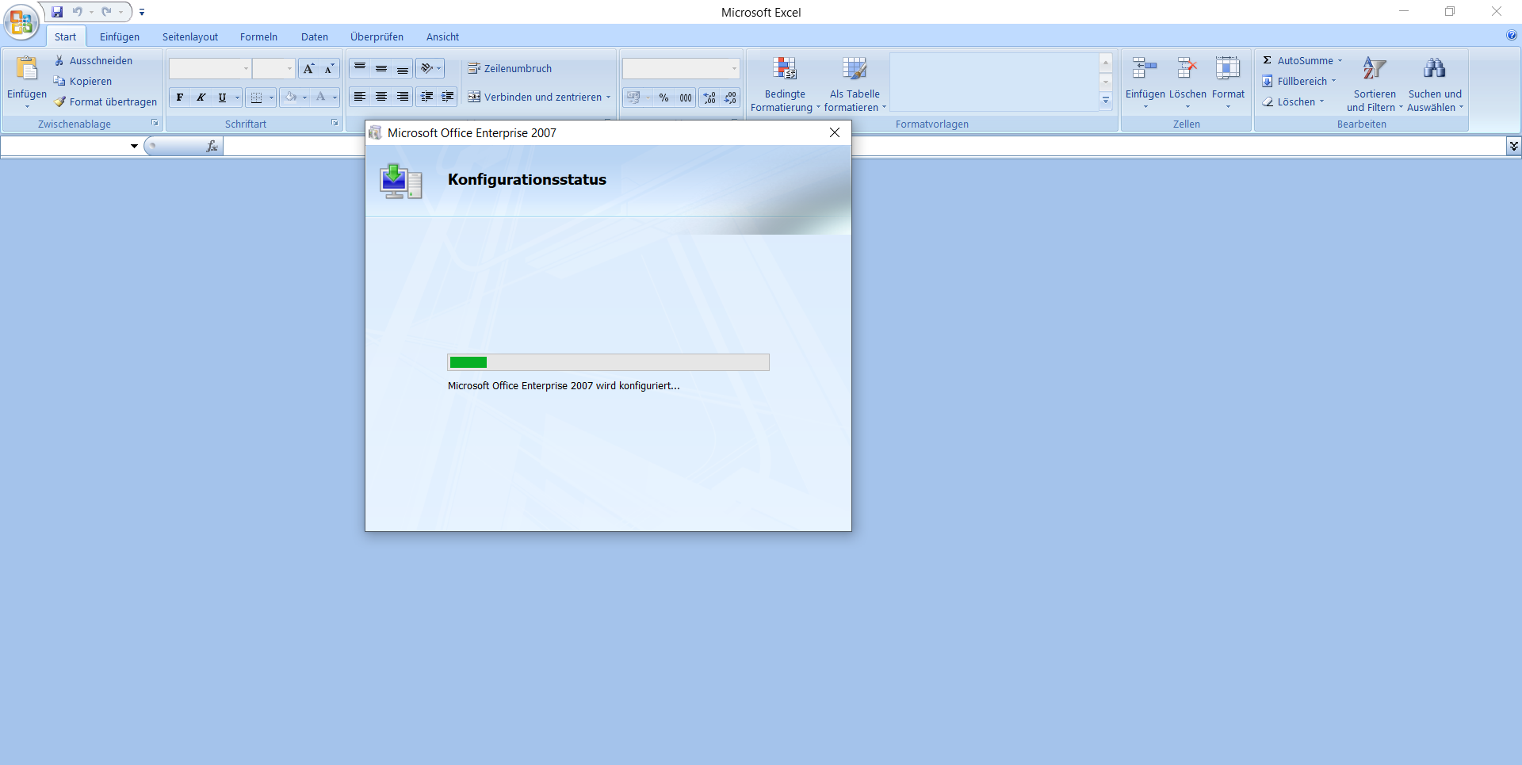Open the Daten ribbon tab

(315, 36)
